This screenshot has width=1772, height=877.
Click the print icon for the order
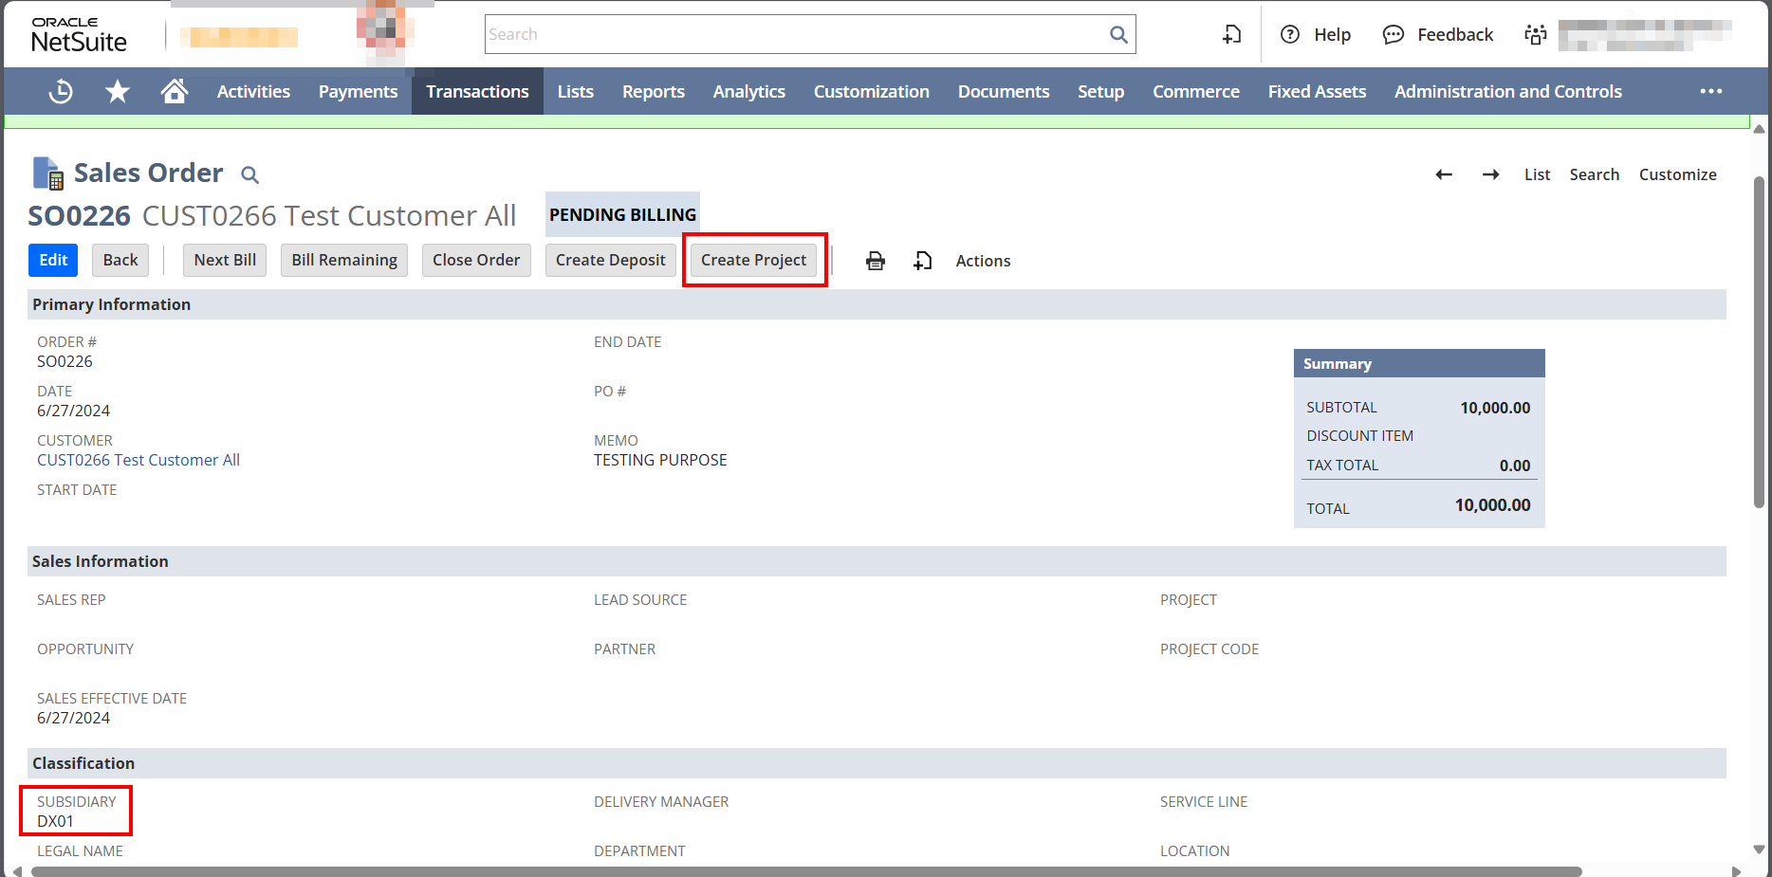click(875, 261)
